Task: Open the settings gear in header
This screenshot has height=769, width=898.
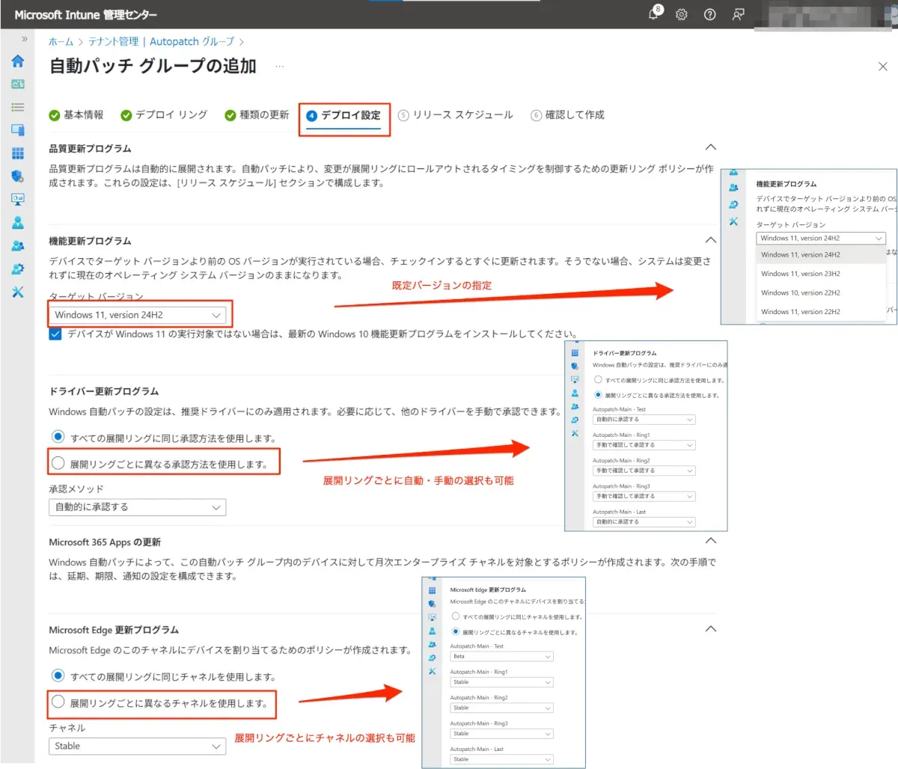Action: click(x=682, y=15)
